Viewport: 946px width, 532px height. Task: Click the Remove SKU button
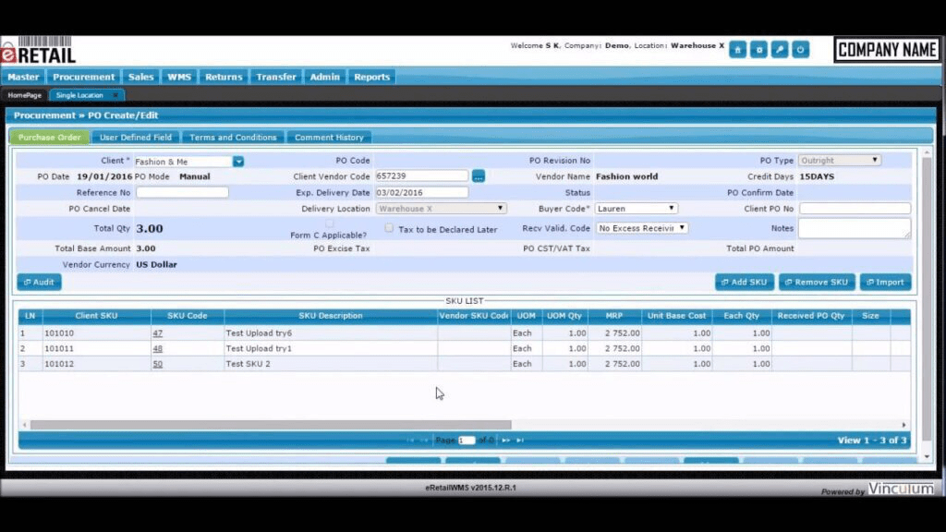[x=817, y=283]
